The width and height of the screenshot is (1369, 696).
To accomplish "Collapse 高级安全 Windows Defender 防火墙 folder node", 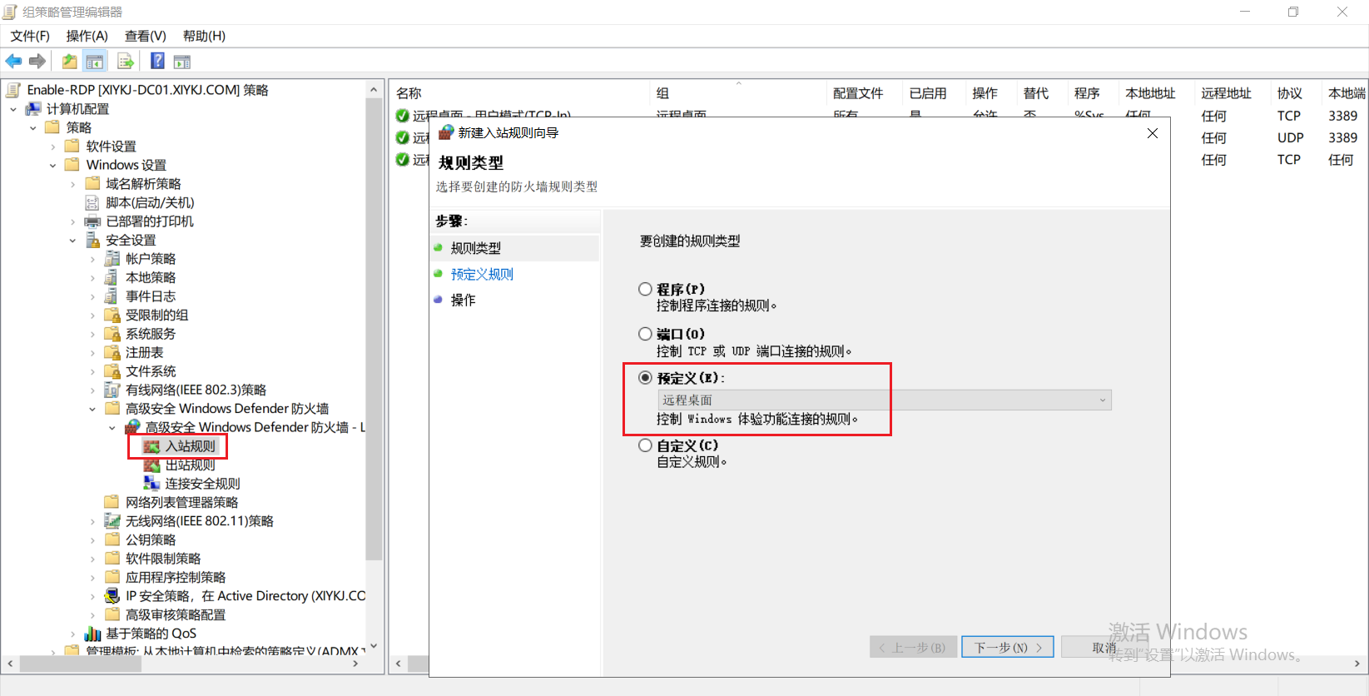I will (x=92, y=409).
